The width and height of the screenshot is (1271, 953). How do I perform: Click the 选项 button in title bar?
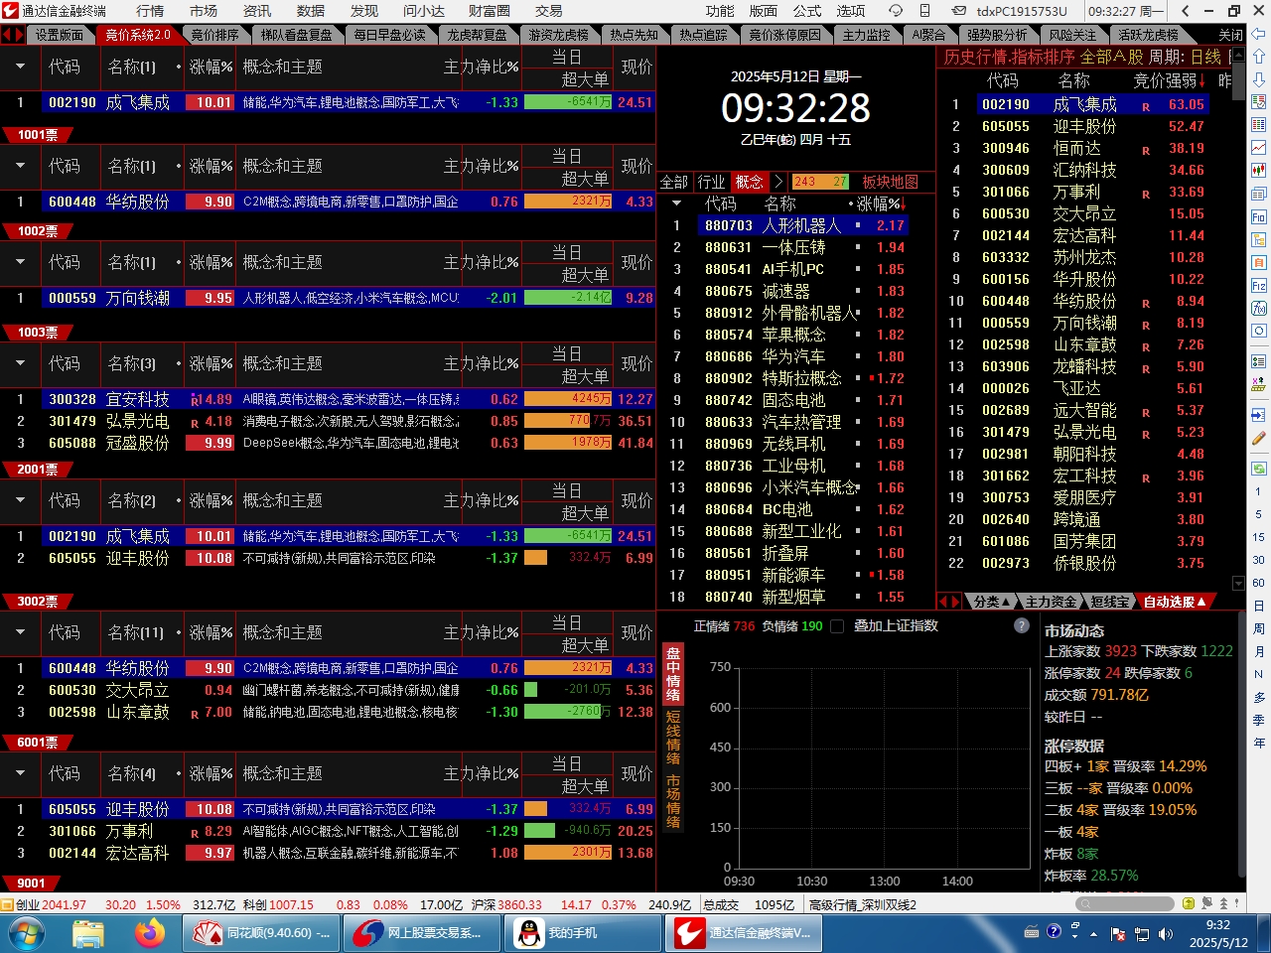point(851,11)
